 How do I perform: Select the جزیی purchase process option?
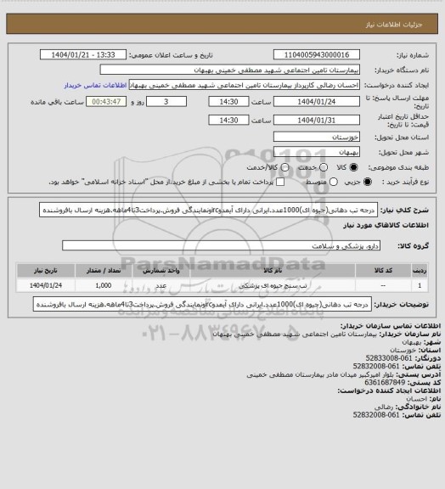tap(368, 183)
